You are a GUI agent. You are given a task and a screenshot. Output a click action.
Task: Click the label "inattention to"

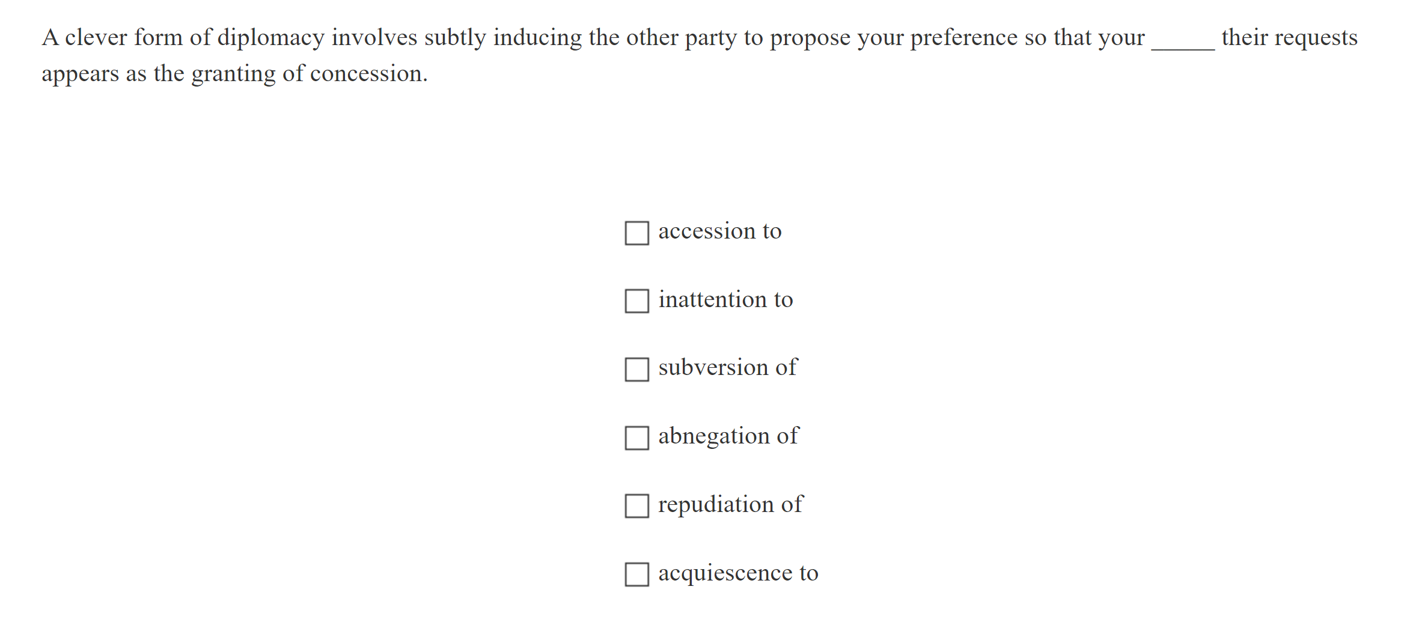click(725, 300)
